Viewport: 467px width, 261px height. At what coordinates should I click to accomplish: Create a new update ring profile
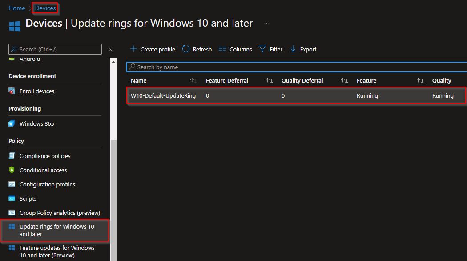click(x=152, y=49)
